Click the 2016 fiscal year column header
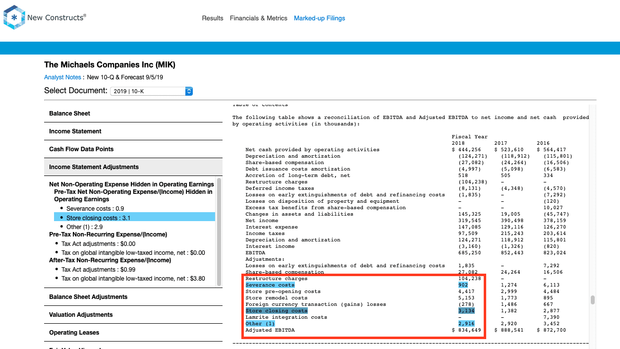The height and width of the screenshot is (349, 620). click(543, 143)
